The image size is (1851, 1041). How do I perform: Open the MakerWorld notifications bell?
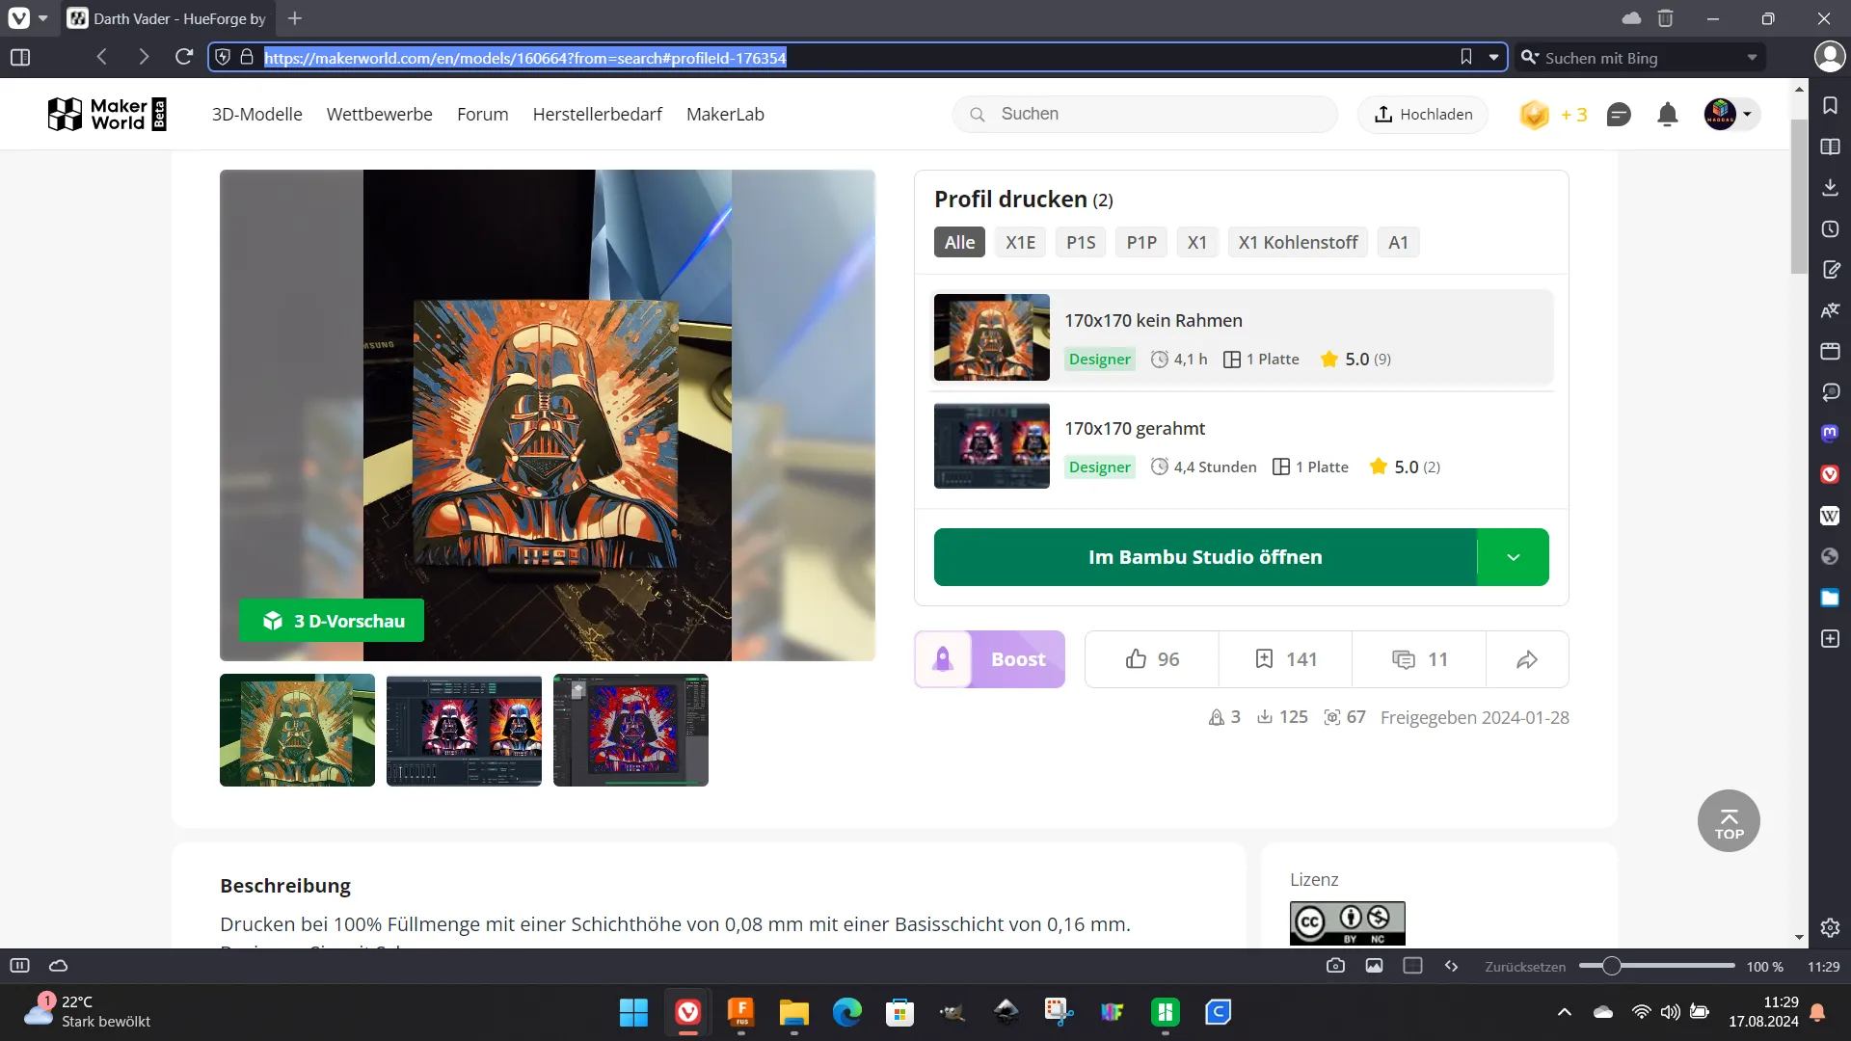click(1667, 115)
